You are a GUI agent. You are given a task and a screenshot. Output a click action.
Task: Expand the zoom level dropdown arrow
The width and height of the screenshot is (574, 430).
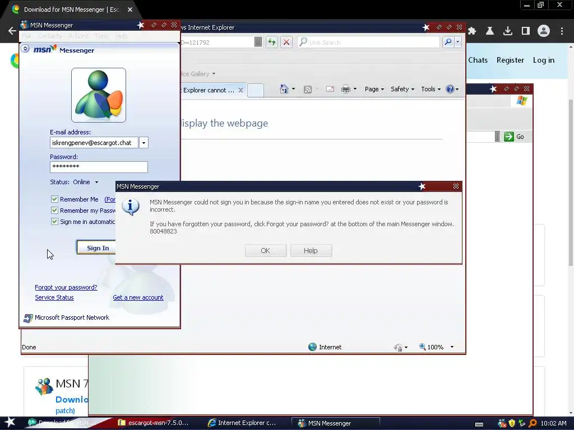452,347
